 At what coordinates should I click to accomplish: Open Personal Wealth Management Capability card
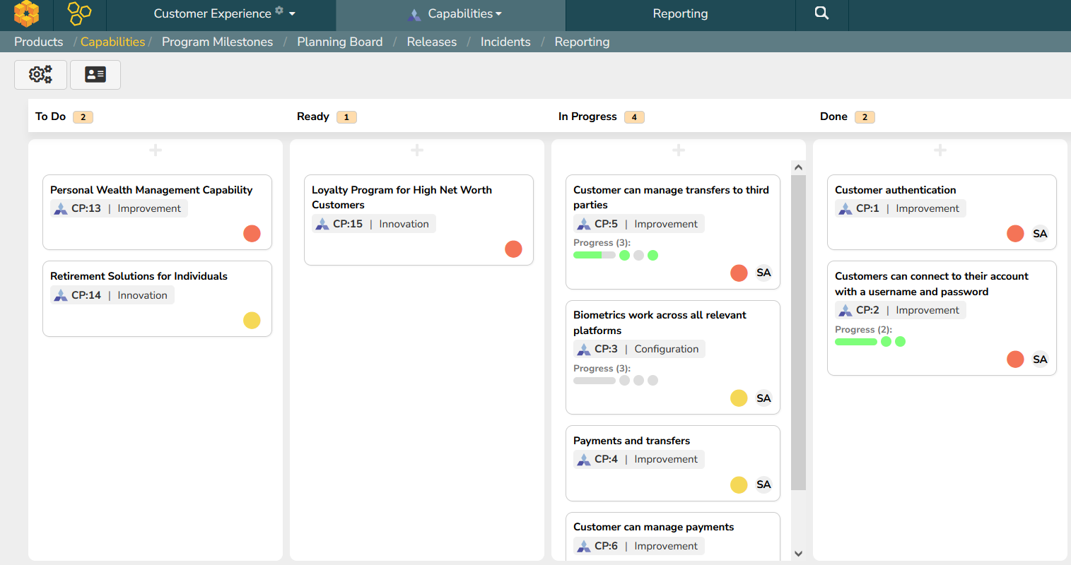click(x=151, y=190)
